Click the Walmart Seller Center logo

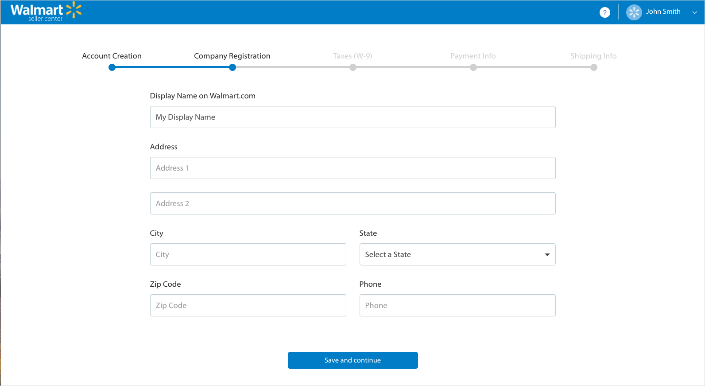pyautogui.click(x=46, y=12)
